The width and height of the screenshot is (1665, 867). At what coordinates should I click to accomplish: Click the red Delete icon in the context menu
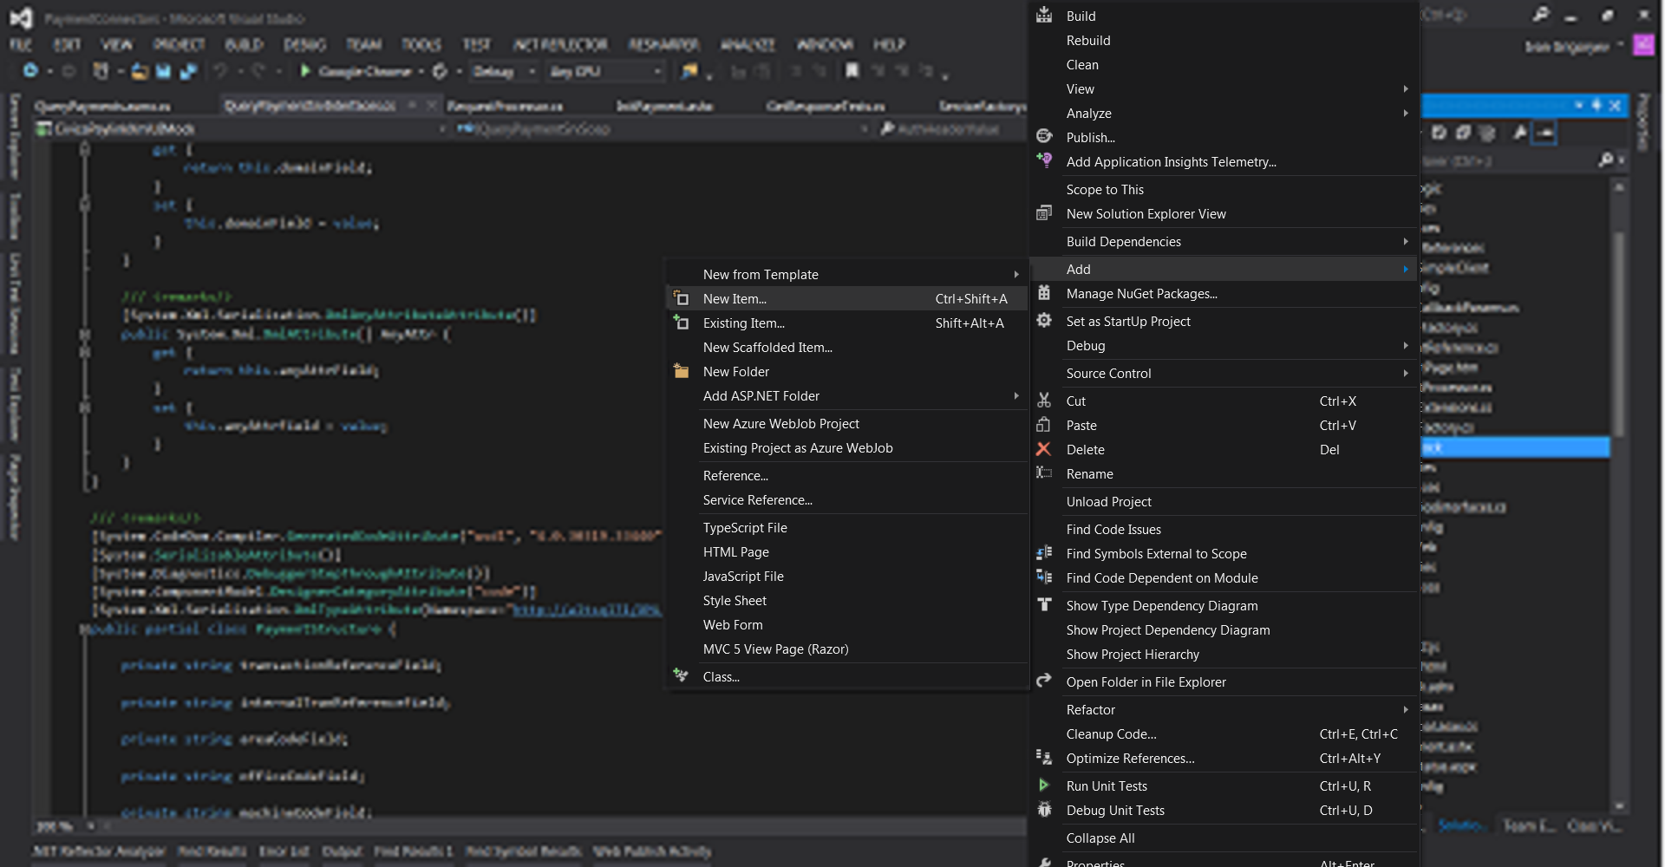click(1044, 449)
